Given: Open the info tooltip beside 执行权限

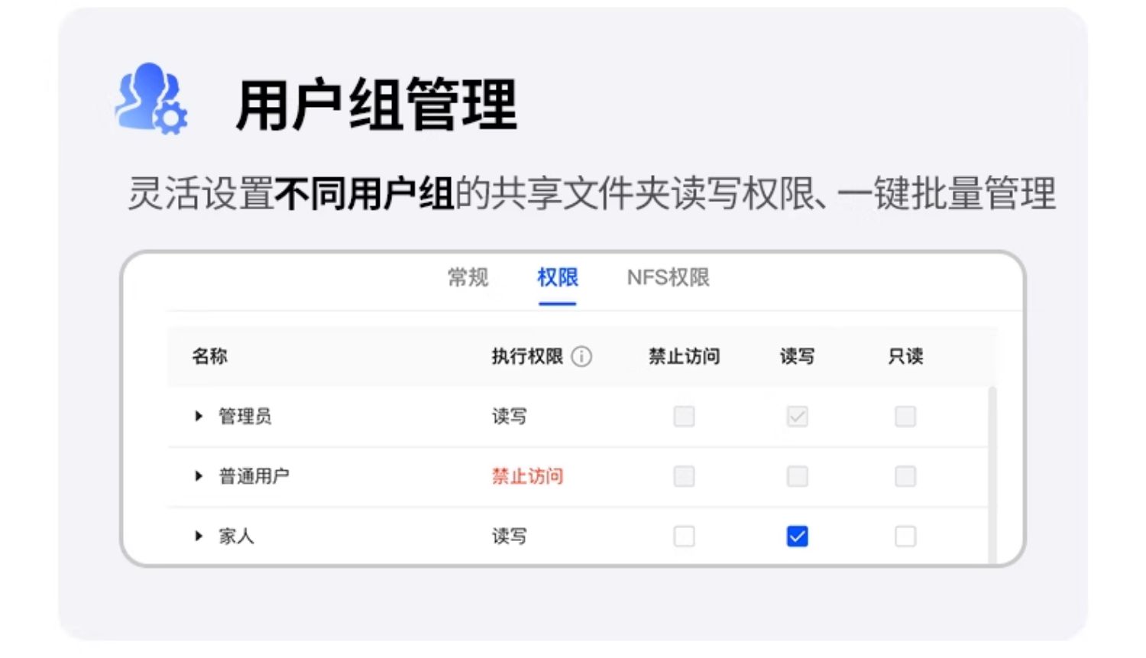Looking at the screenshot, I should 581,356.
